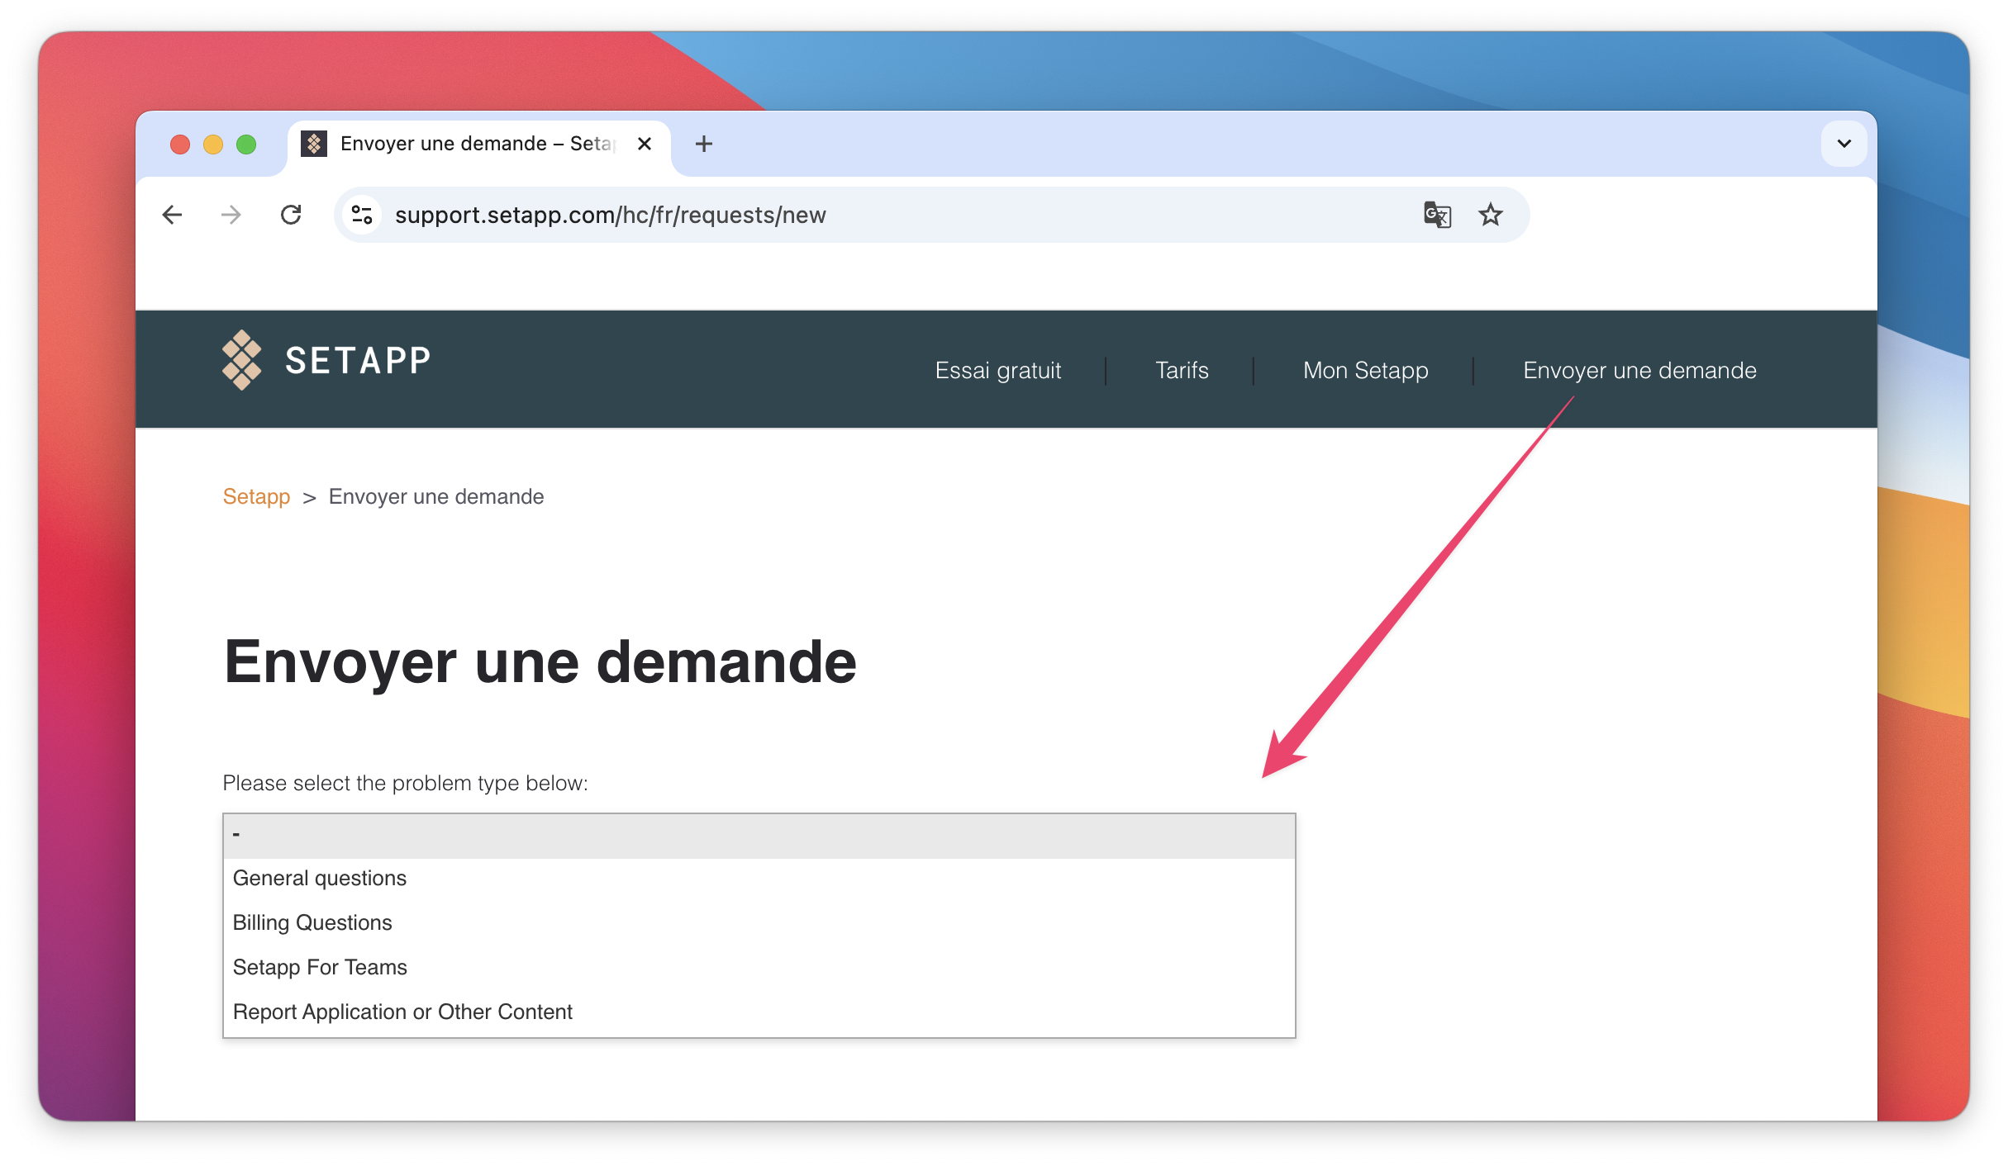Click the Google Translate icon
2008x1166 pixels.
pos(1437,215)
